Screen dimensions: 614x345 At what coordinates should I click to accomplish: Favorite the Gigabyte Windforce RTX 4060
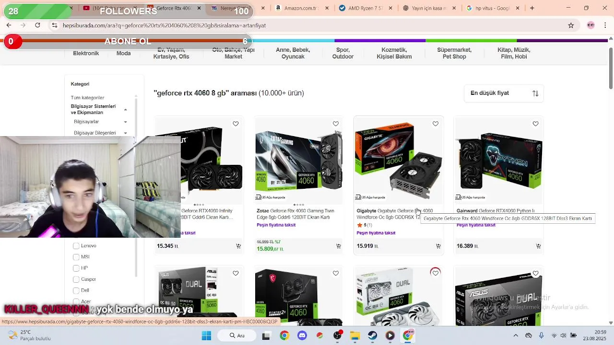[436, 124]
